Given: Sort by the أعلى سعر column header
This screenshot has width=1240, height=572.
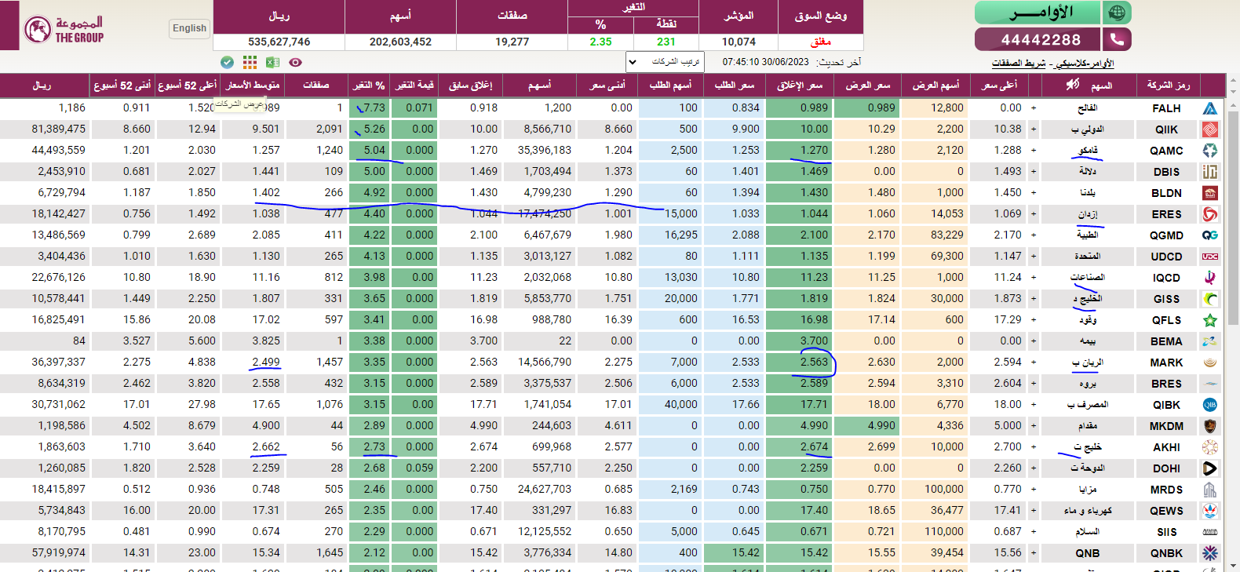Looking at the screenshot, I should coord(1000,85).
